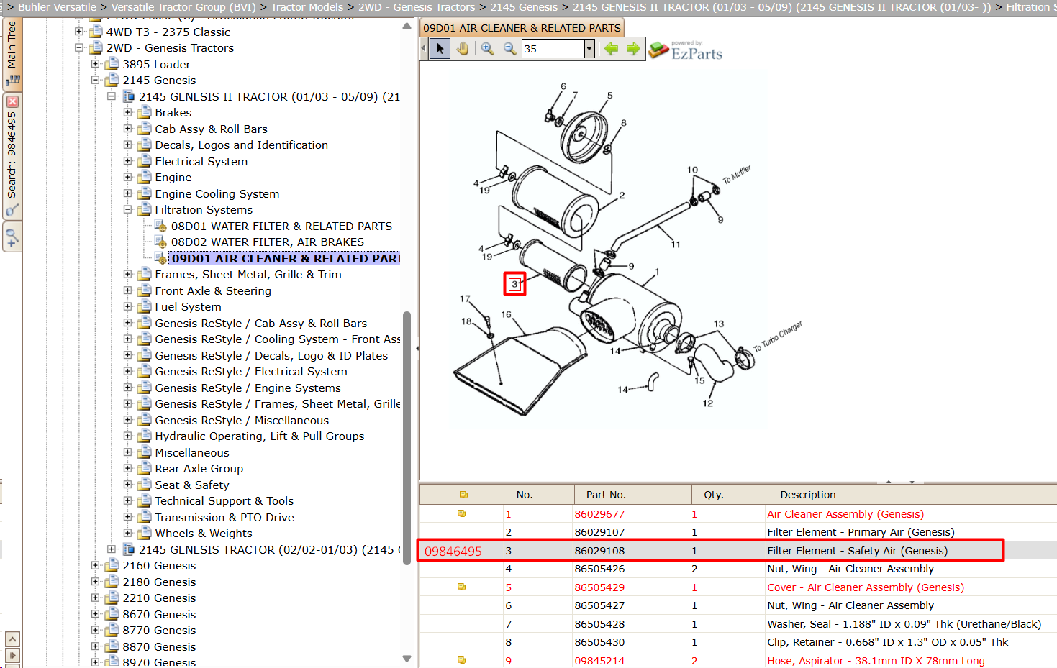This screenshot has height=668, width=1057.
Task: Zoom in on the parts diagram
Action: click(x=487, y=49)
